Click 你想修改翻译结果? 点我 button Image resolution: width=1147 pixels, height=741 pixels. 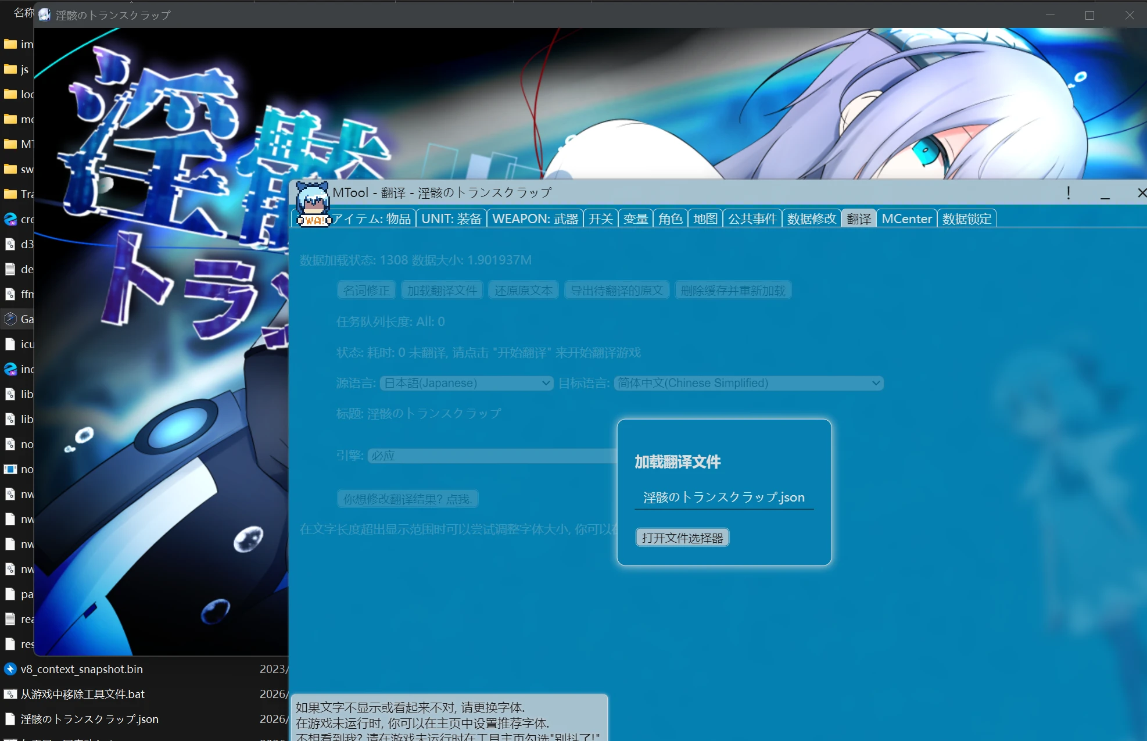click(407, 499)
